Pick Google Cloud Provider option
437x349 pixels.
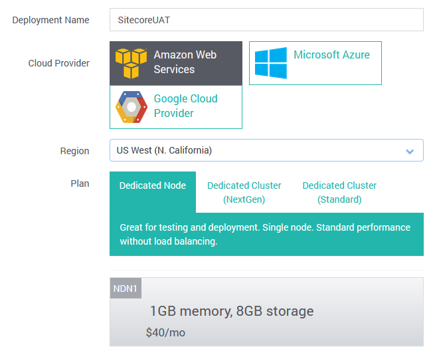[176, 107]
